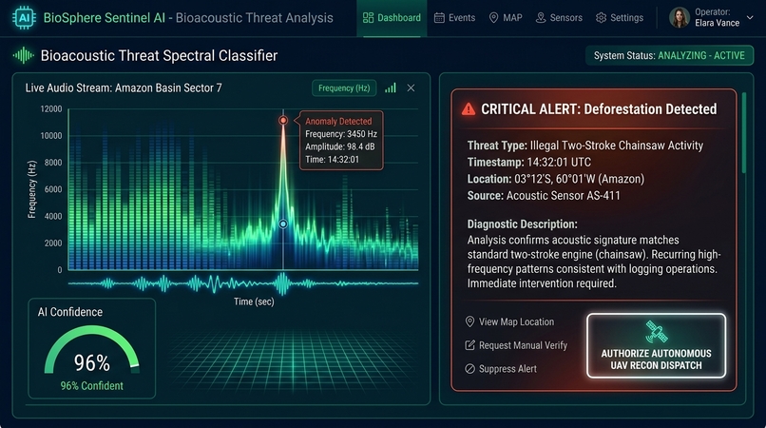The image size is (766, 428).
Task: Click the Anomaly Detected tooltip
Action: tap(341, 141)
